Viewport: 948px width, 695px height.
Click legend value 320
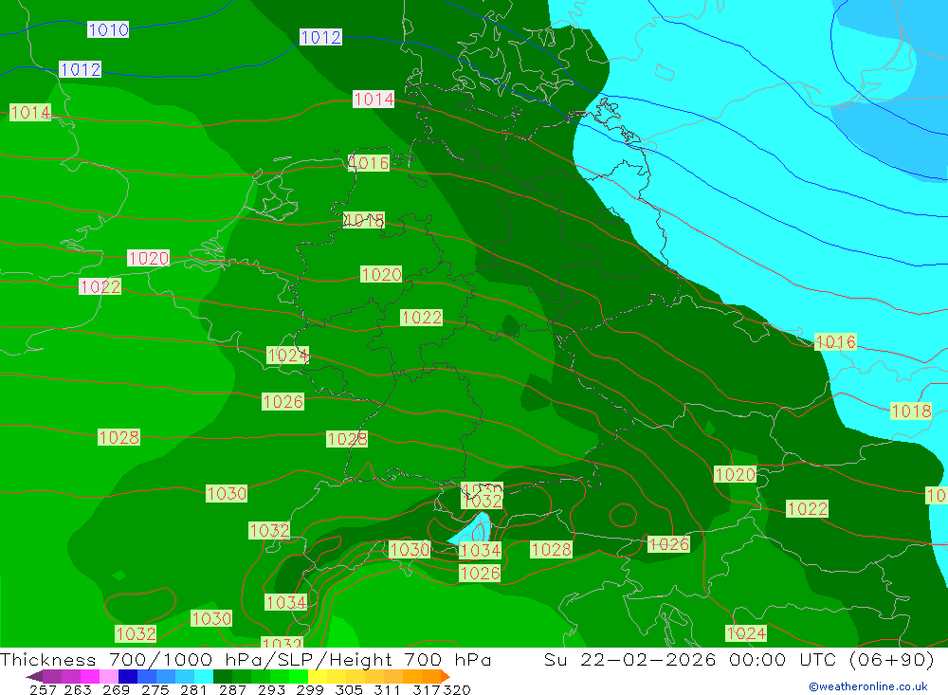pos(457,689)
